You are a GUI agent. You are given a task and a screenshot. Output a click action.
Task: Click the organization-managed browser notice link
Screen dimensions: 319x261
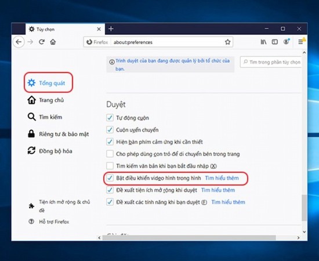pos(172,64)
